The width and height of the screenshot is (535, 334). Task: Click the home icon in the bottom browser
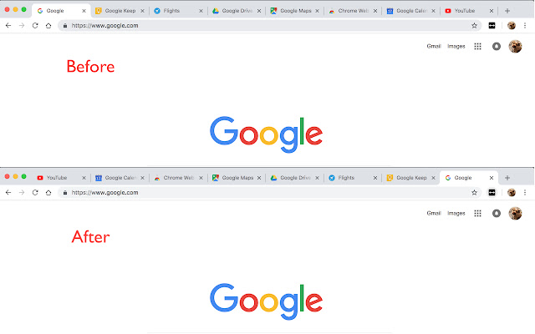pyautogui.click(x=48, y=193)
